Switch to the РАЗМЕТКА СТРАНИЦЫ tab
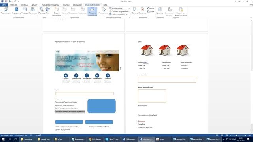253x142 pixels. (x=50, y=5)
